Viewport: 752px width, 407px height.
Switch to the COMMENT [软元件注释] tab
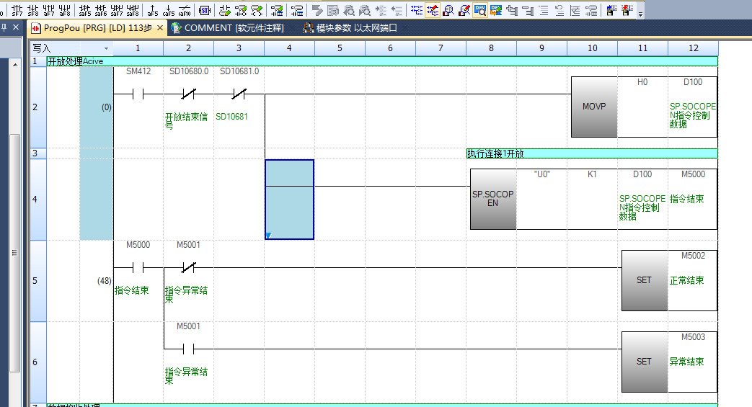point(228,28)
